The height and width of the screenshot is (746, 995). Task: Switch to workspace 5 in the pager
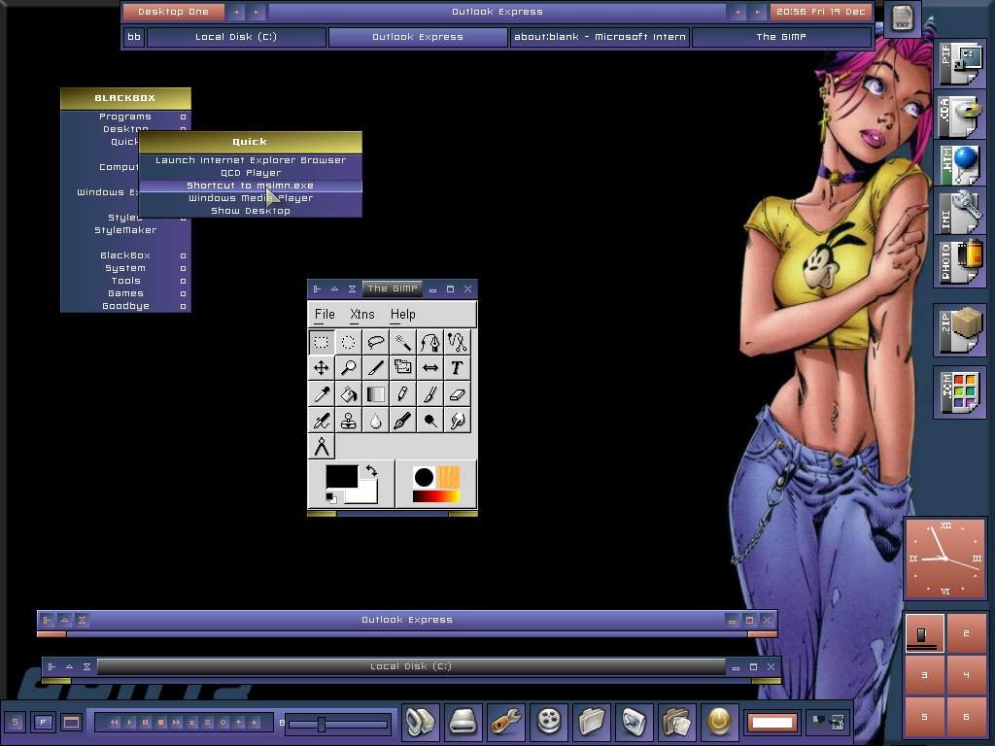[x=925, y=717]
